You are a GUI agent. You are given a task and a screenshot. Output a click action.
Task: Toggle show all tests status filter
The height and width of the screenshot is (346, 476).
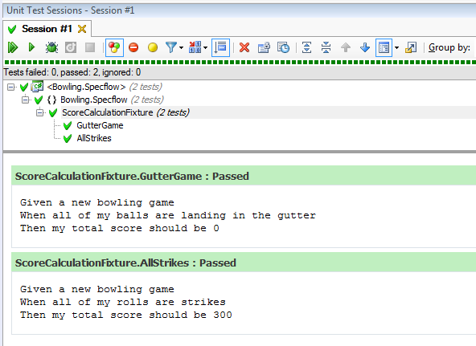click(x=114, y=47)
